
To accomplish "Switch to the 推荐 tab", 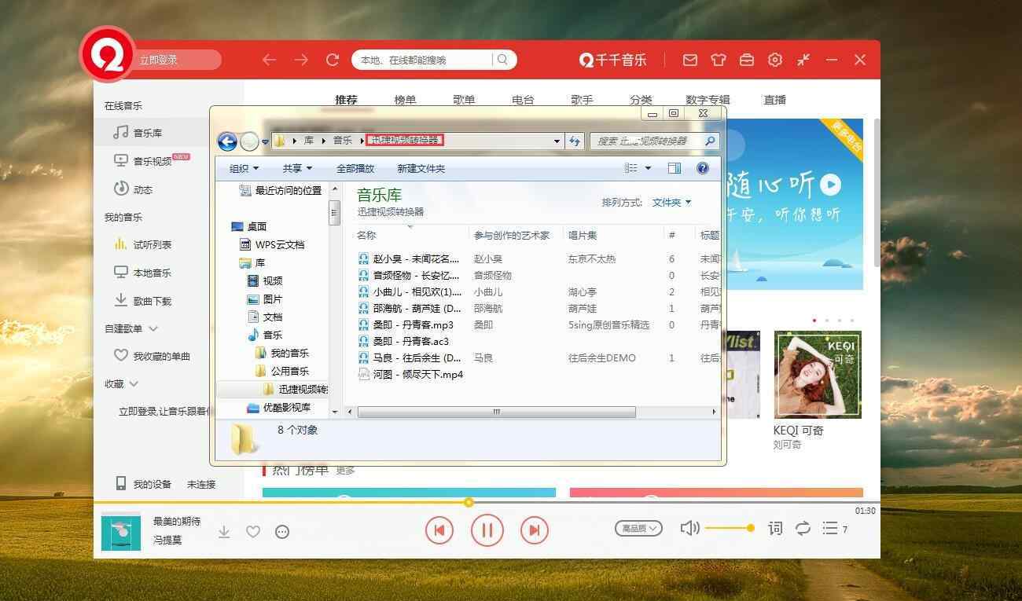I will [346, 100].
